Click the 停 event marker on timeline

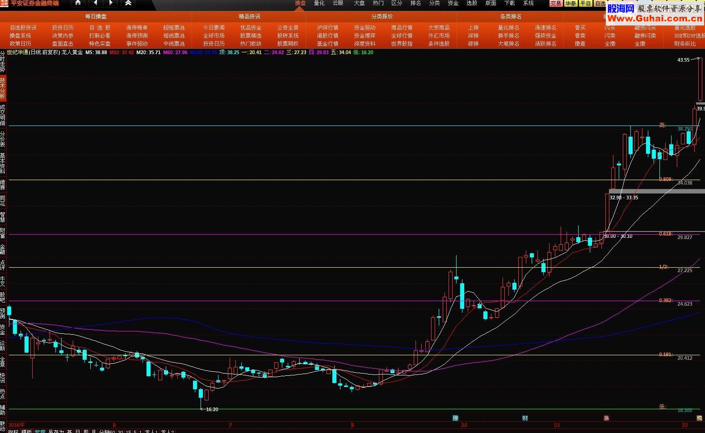point(455,418)
